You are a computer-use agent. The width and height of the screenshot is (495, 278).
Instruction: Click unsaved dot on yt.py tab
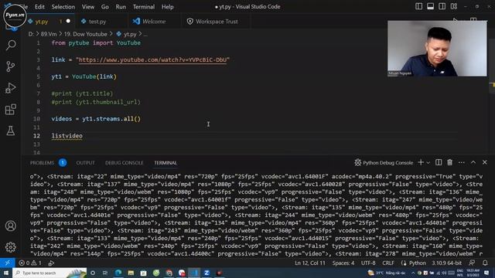tap(68, 21)
